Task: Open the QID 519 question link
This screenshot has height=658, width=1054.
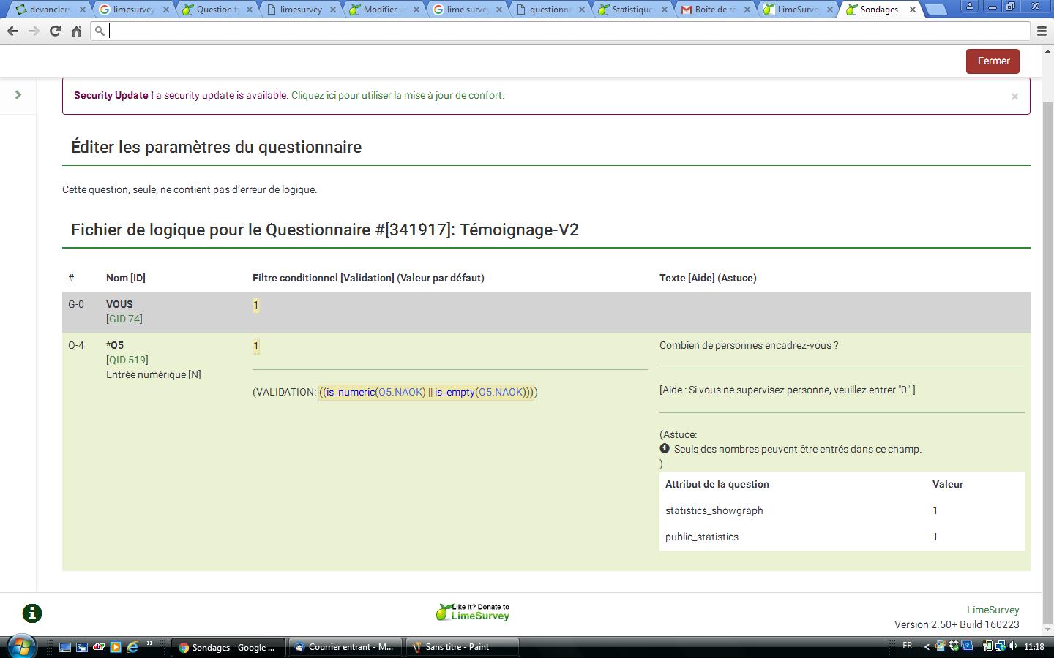Action: (x=127, y=360)
